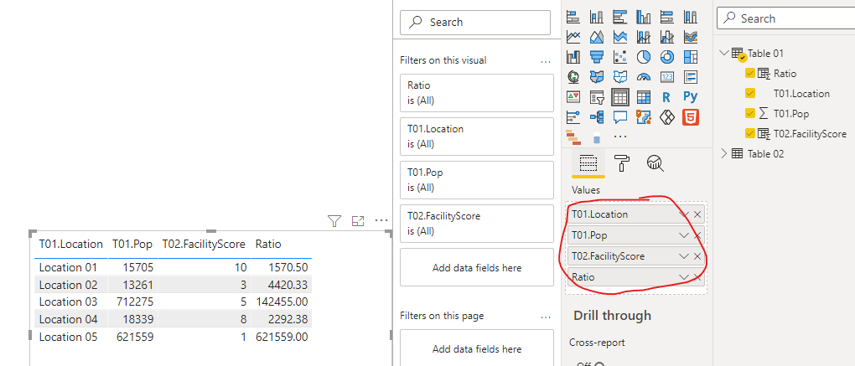Sort by the Ratio column header in the table

268,244
